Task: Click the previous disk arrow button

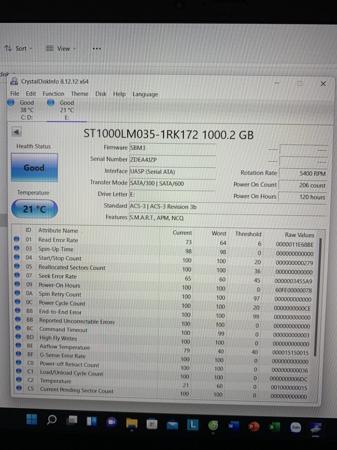Action: coord(17,132)
